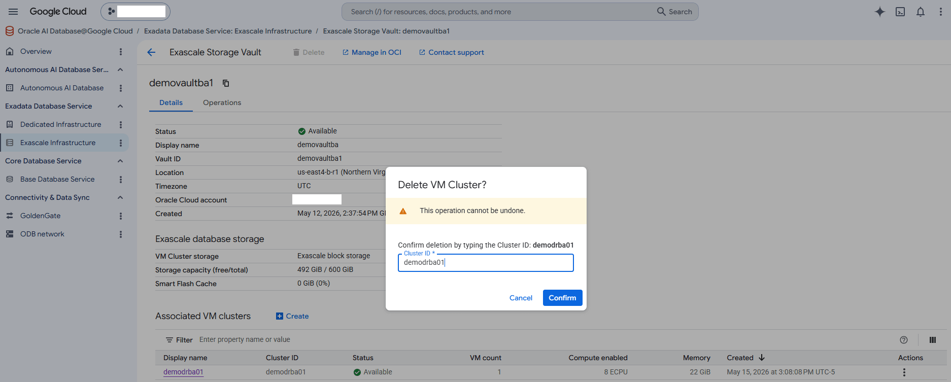Go to Exadata Database Service: Exascale Infrastructure breadcrumb
The height and width of the screenshot is (382, 951).
pos(228,31)
